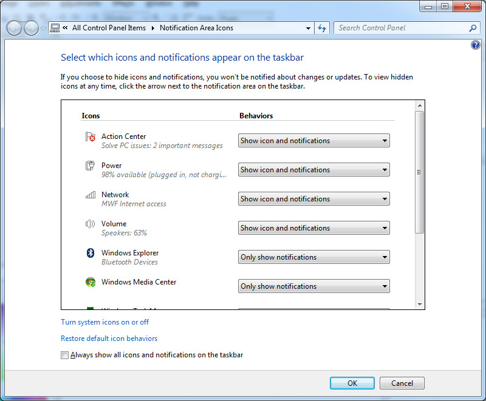Confirm with the OK button
The image size is (486, 401).
point(352,383)
